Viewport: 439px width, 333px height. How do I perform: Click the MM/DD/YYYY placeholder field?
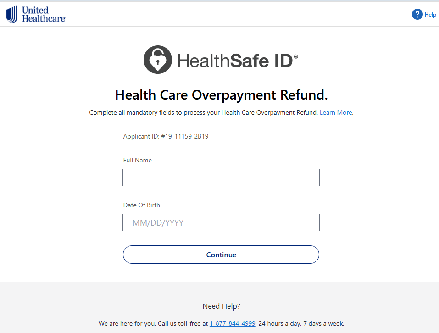pos(221,222)
